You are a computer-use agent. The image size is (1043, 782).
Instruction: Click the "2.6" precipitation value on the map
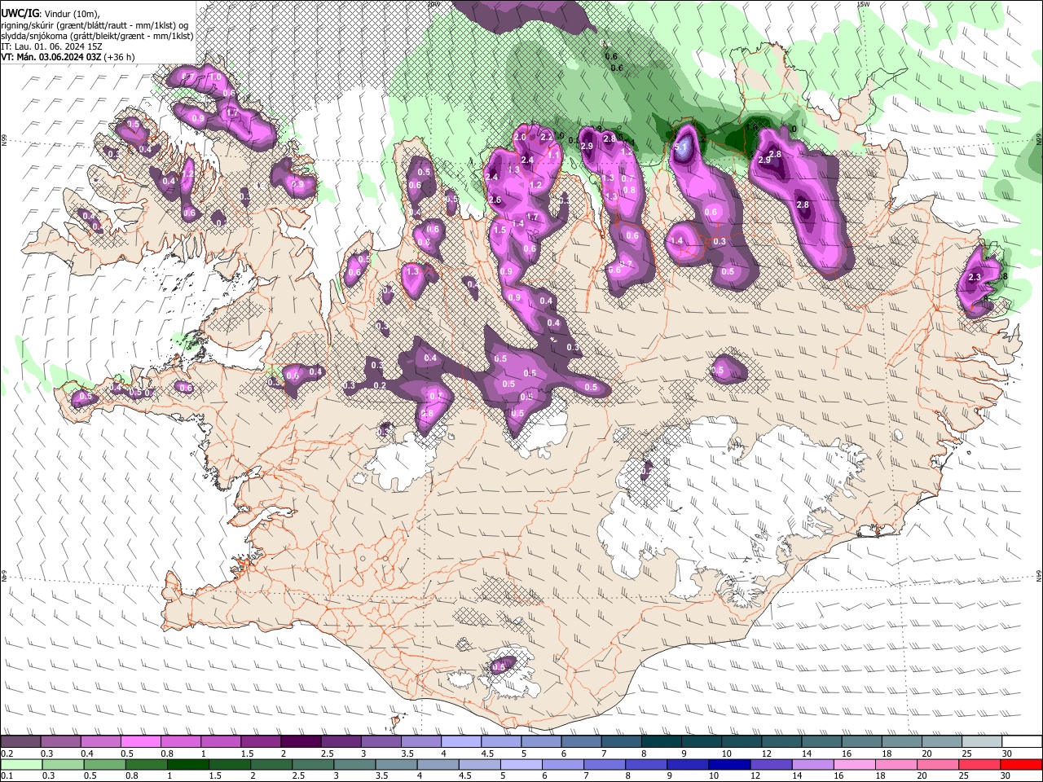495,200
